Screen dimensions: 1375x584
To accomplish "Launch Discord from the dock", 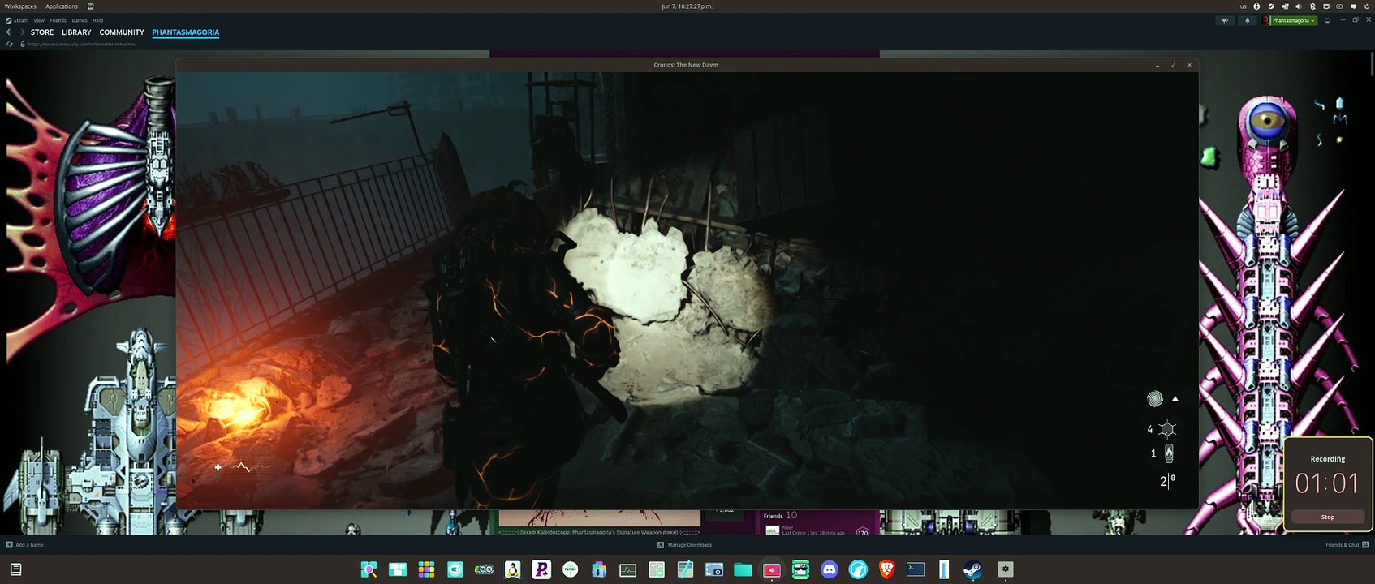I will click(829, 569).
